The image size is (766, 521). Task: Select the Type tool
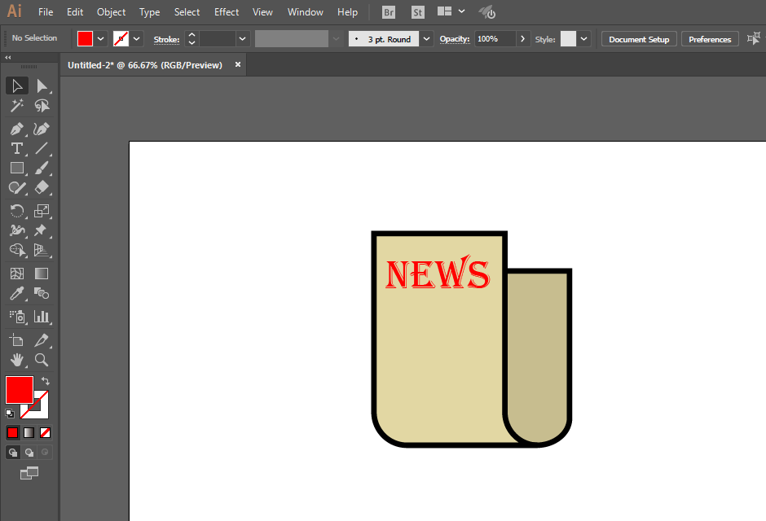(17, 148)
